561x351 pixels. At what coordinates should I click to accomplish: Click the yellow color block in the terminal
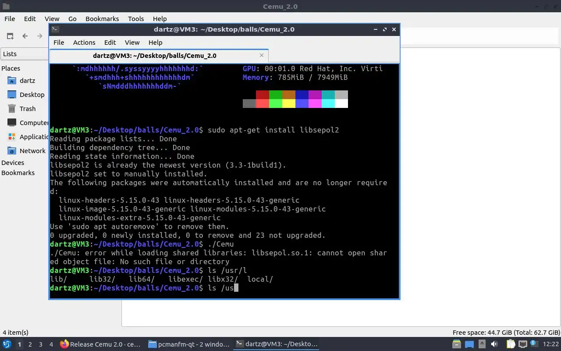pyautogui.click(x=288, y=104)
